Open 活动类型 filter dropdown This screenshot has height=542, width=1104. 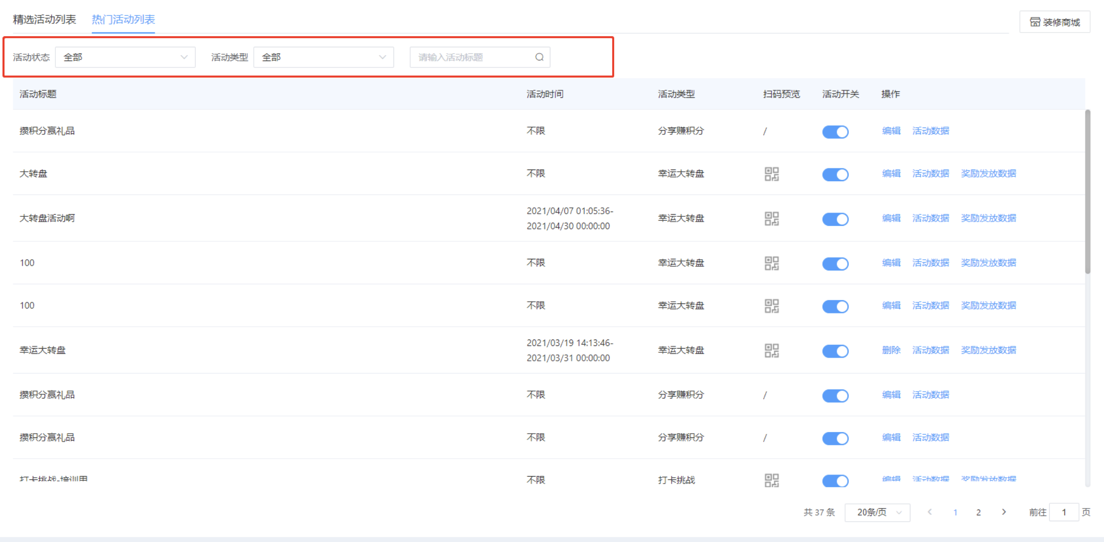click(x=323, y=57)
